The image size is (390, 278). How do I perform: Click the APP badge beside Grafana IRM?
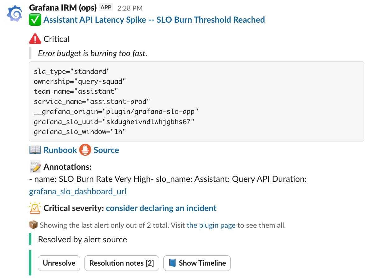106,7
